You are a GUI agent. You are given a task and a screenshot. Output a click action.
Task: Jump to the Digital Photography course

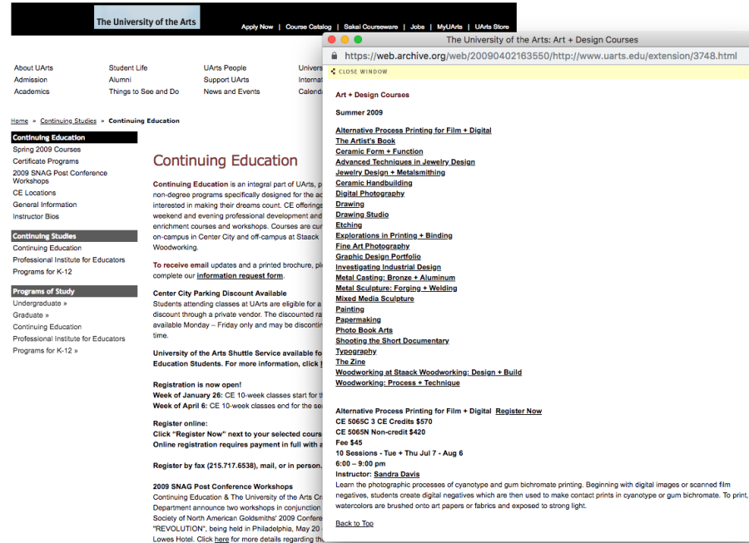[x=370, y=193]
